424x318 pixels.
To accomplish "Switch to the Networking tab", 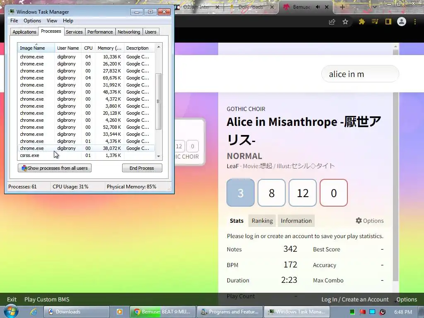I will coord(129,32).
